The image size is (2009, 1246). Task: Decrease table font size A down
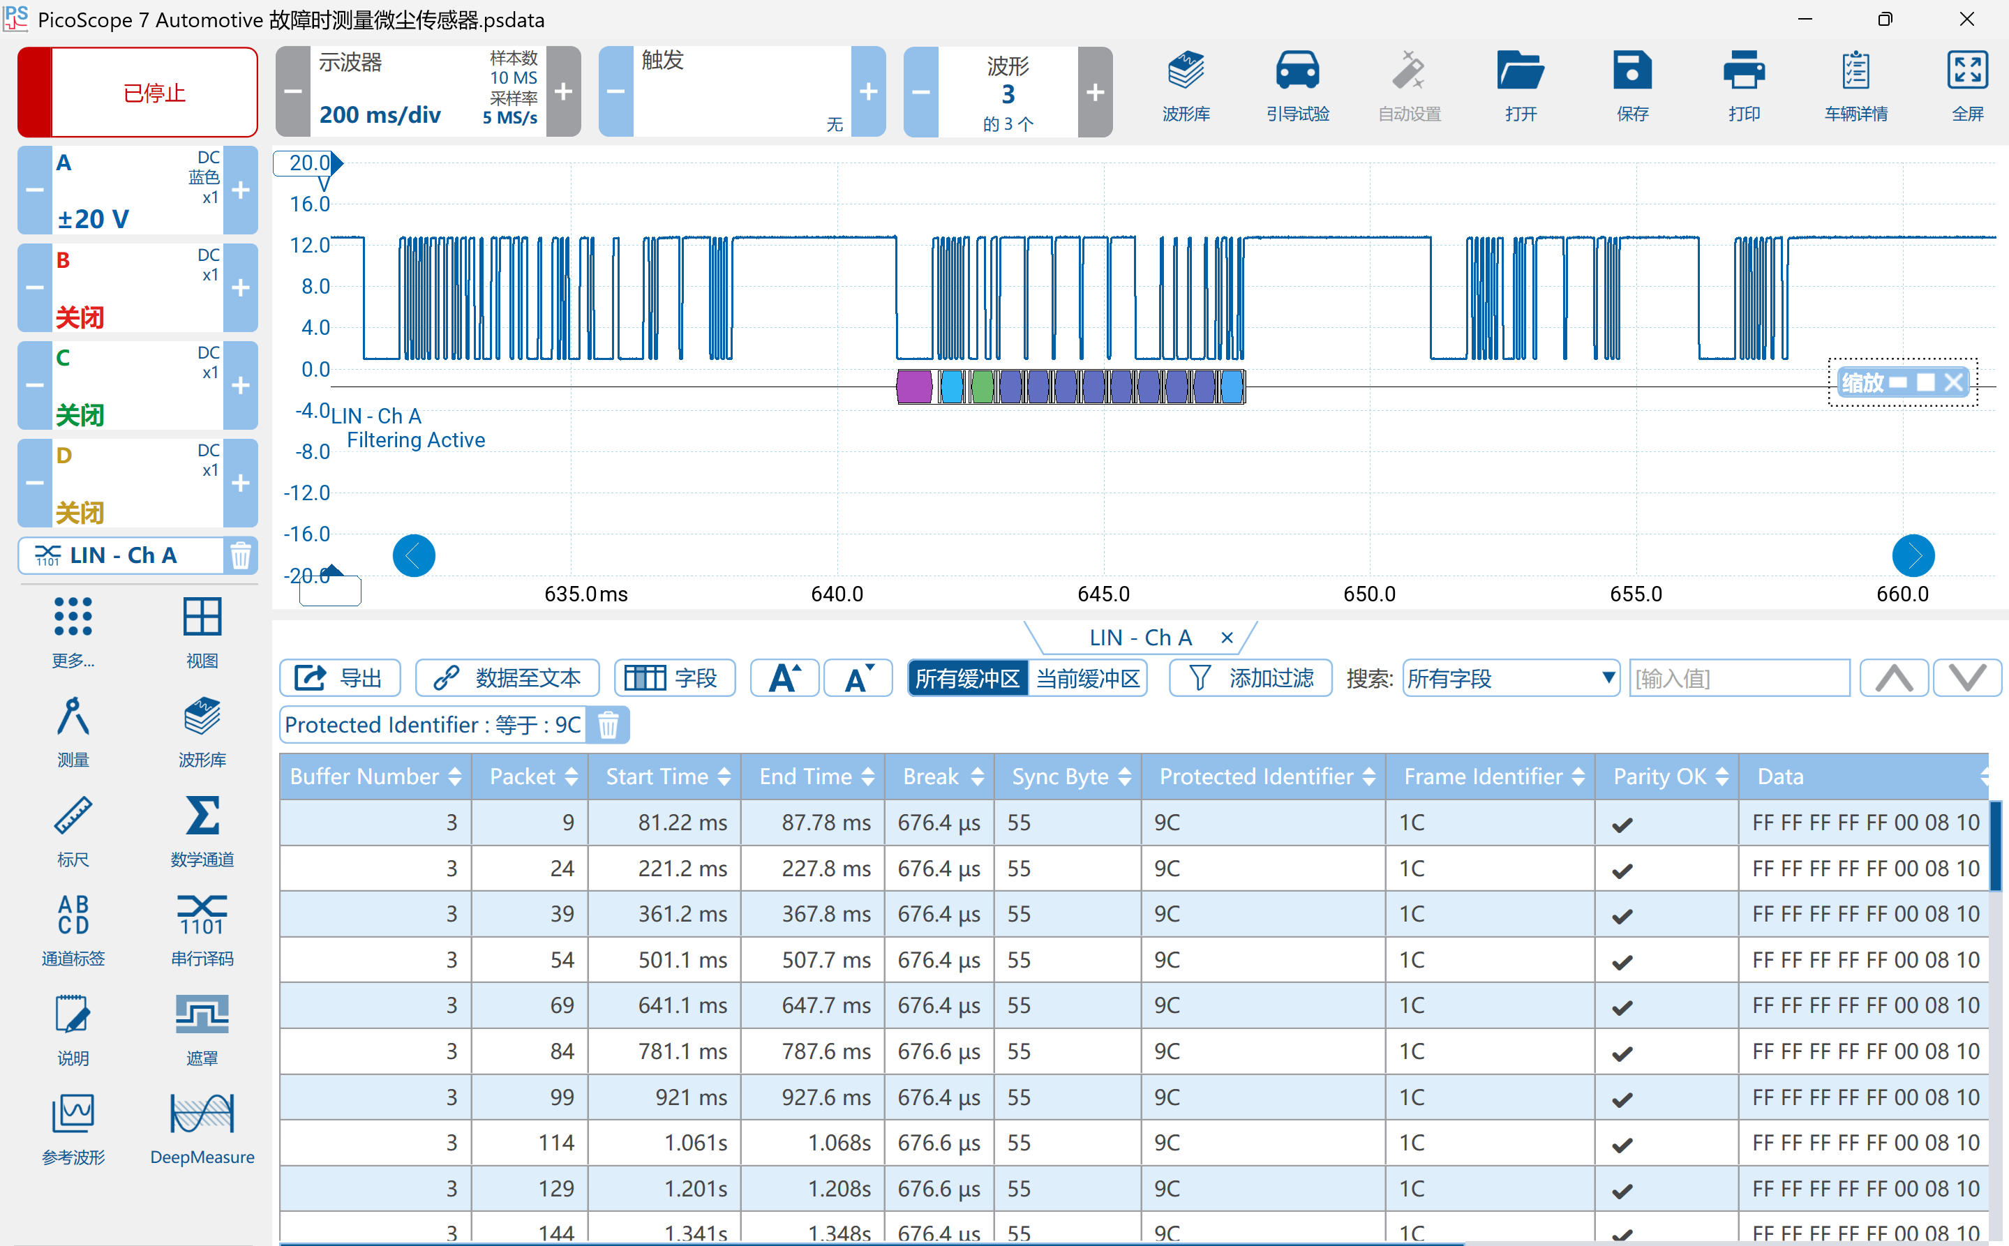pyautogui.click(x=858, y=678)
